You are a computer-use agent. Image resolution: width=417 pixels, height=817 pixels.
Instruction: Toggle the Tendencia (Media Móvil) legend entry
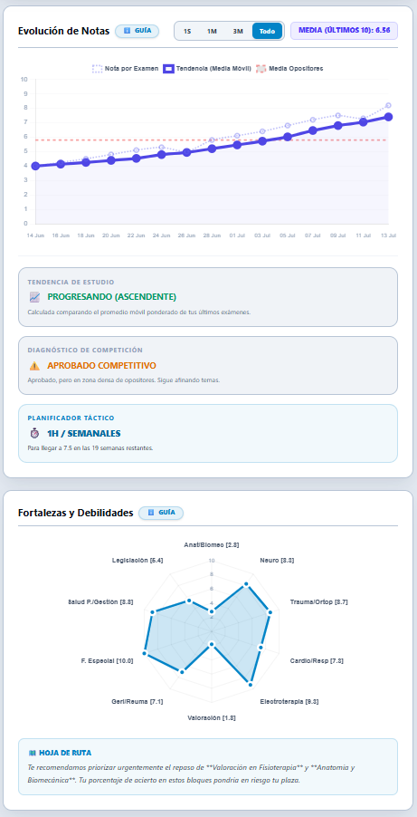[207, 68]
